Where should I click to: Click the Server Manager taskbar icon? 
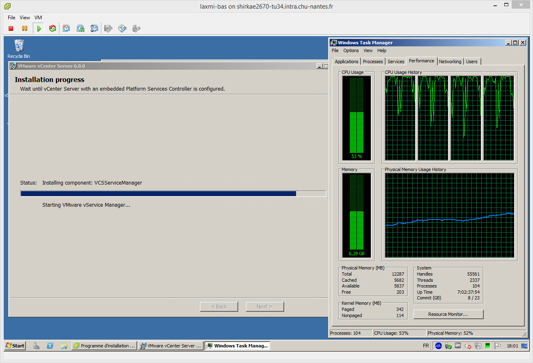(36, 346)
